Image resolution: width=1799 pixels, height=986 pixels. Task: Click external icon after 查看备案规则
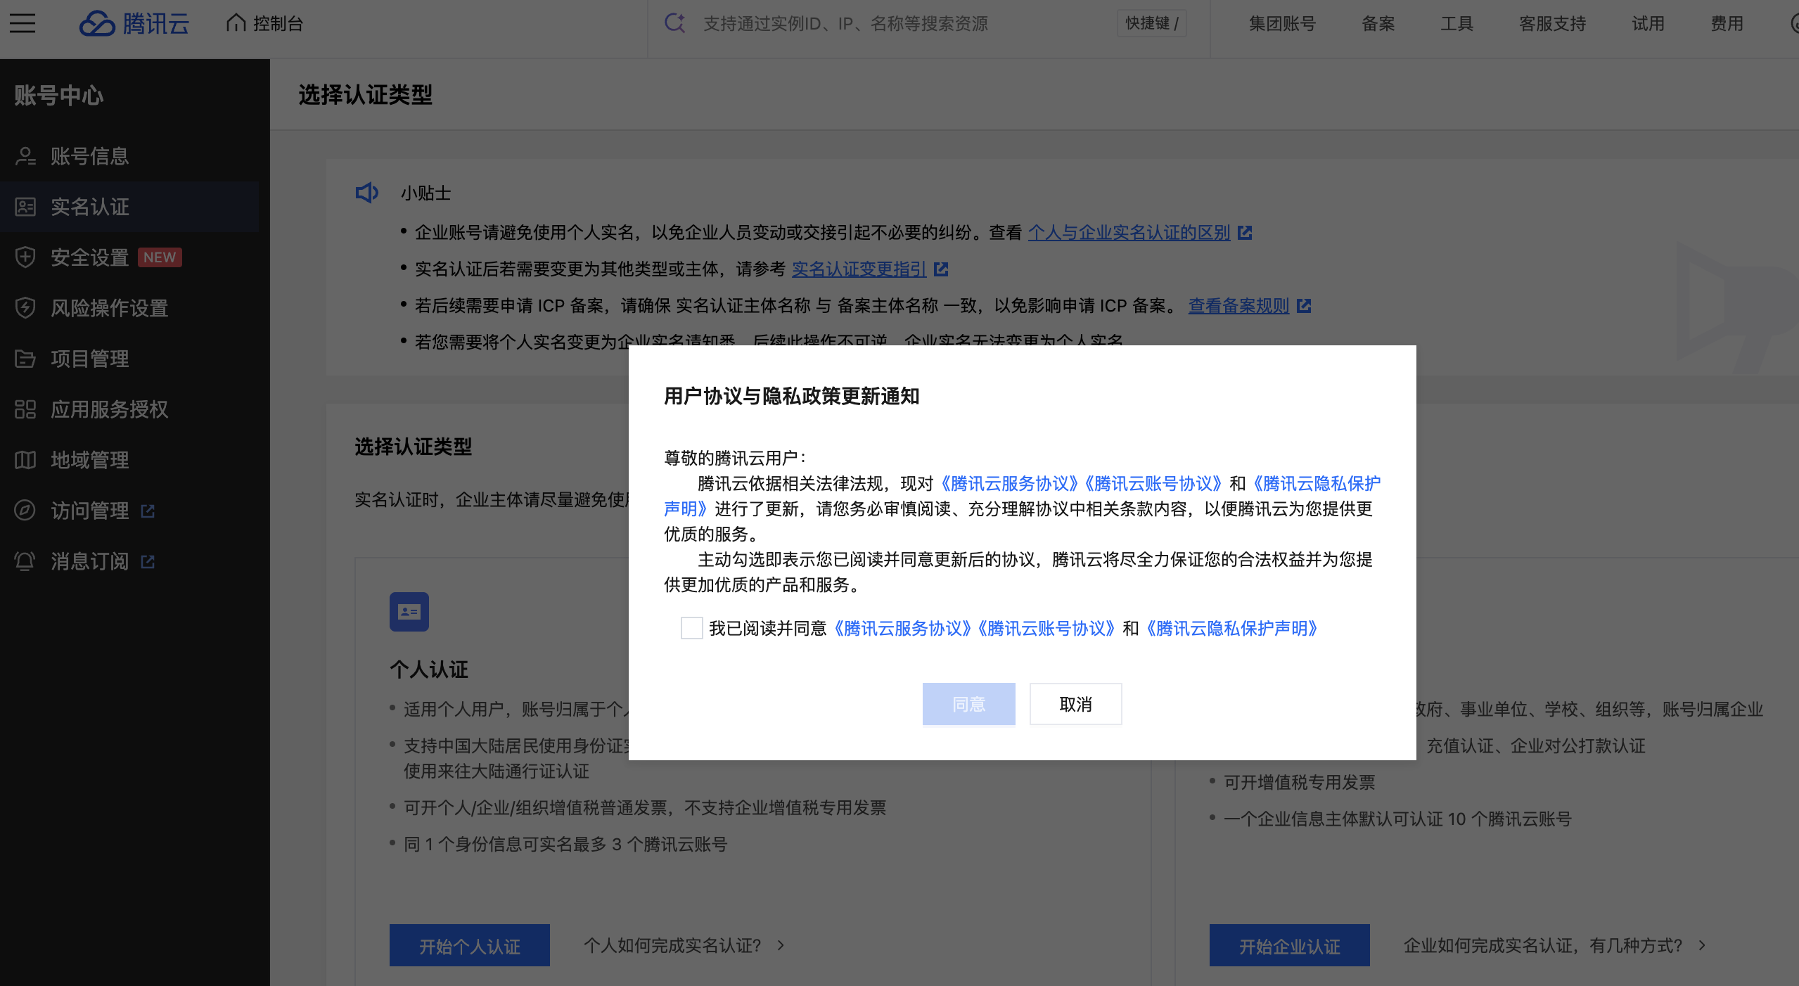click(1304, 306)
